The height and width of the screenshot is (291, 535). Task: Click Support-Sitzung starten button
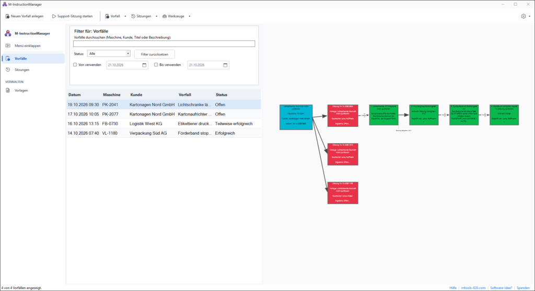72,16
